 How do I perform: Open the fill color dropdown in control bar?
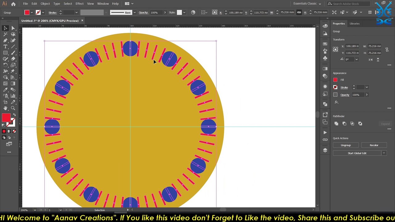[x=31, y=13]
